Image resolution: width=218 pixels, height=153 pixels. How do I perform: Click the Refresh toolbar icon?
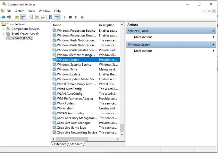[x=37, y=17]
